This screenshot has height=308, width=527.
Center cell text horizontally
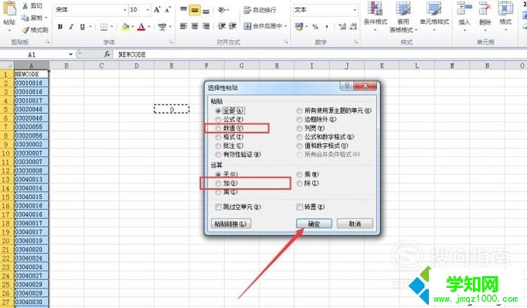pyautogui.click(x=195, y=26)
